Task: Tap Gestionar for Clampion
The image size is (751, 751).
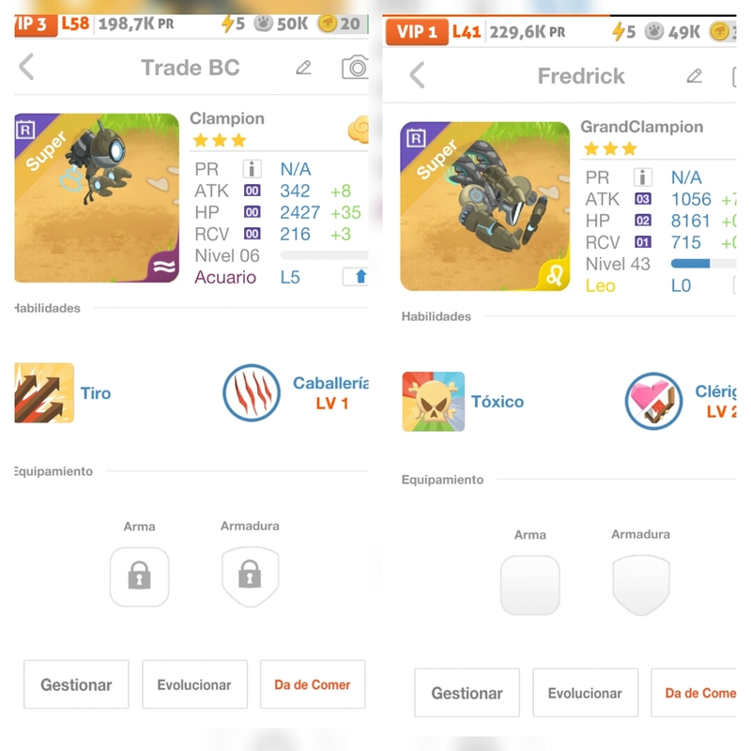Action: (76, 684)
